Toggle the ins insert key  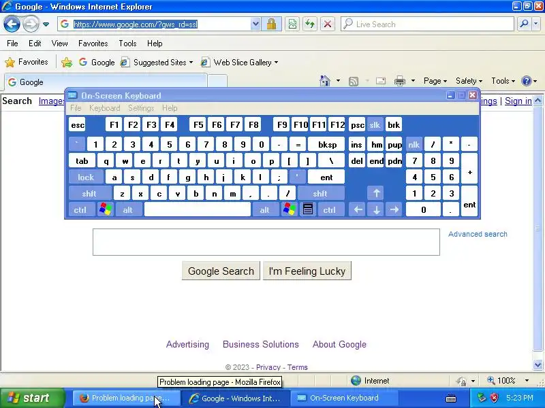click(x=356, y=144)
